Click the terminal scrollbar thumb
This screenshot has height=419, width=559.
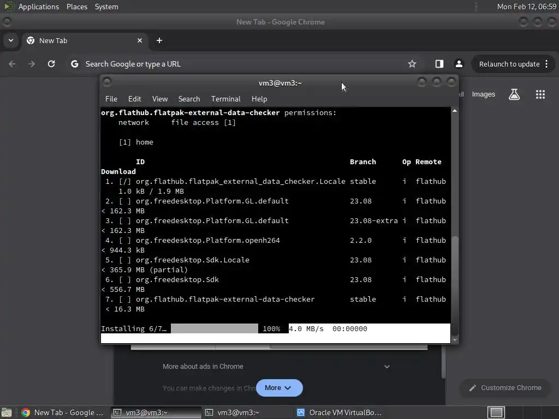point(455,285)
